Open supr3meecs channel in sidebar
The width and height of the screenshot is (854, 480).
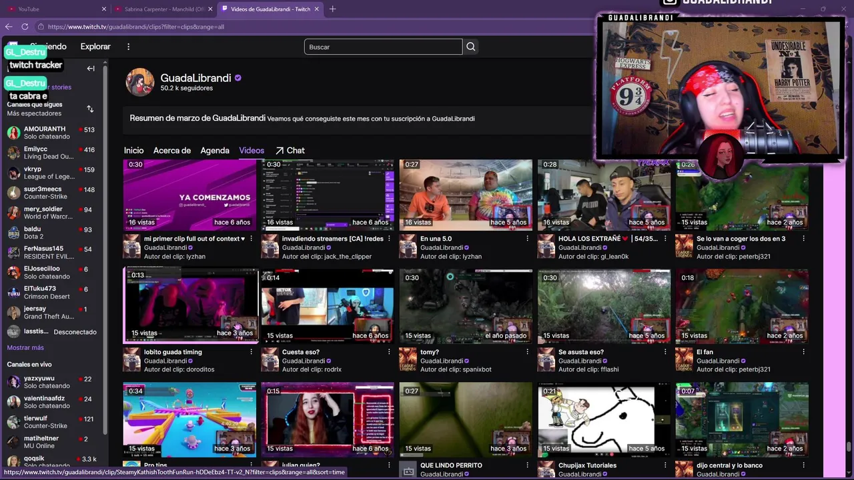tap(52, 193)
